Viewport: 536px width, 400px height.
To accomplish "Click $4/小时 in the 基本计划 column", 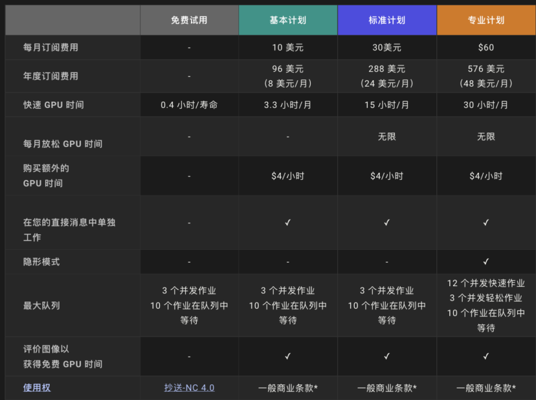I will click(288, 175).
